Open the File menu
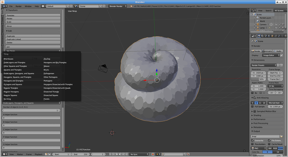 pyautogui.click(x=11, y=6)
